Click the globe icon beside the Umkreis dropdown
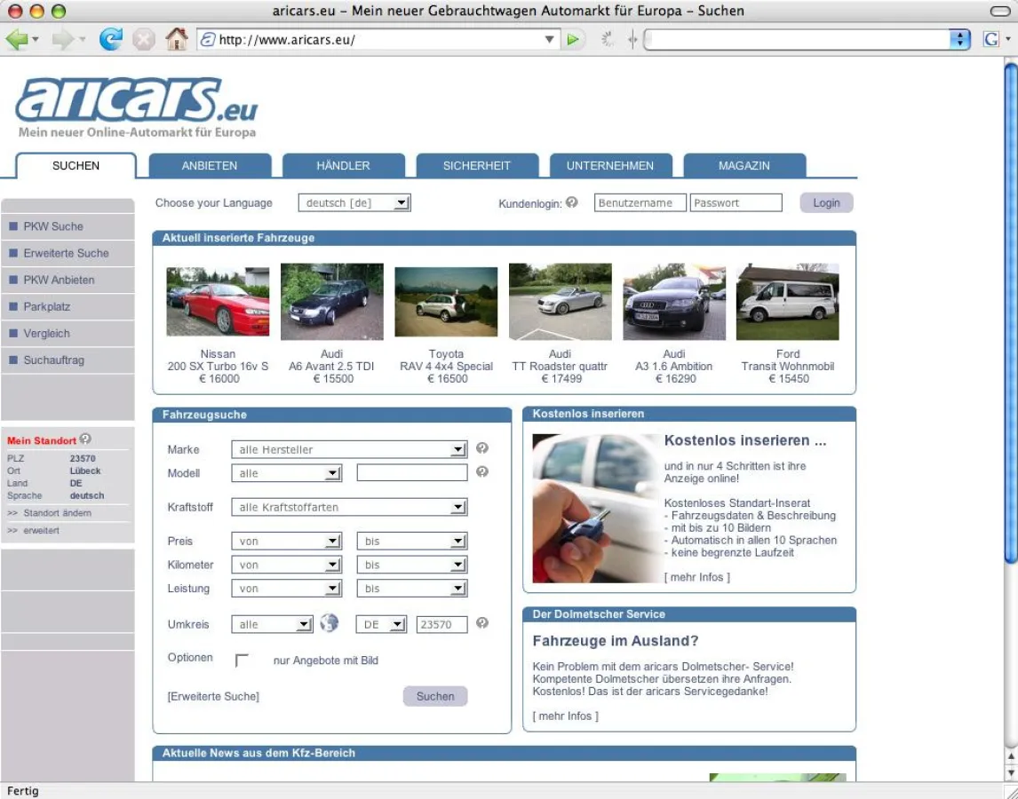 pyautogui.click(x=329, y=624)
